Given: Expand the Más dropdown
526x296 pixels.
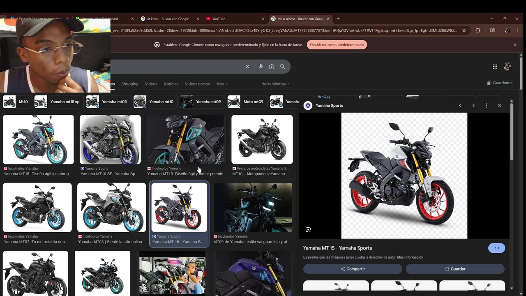Looking at the screenshot, I should (x=222, y=84).
